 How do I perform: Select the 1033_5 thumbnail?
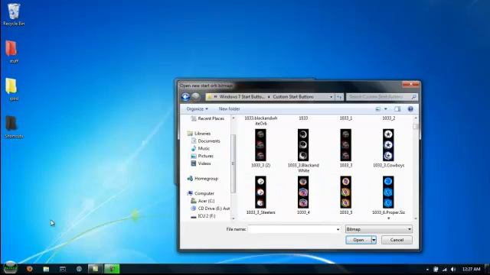pos(345,192)
